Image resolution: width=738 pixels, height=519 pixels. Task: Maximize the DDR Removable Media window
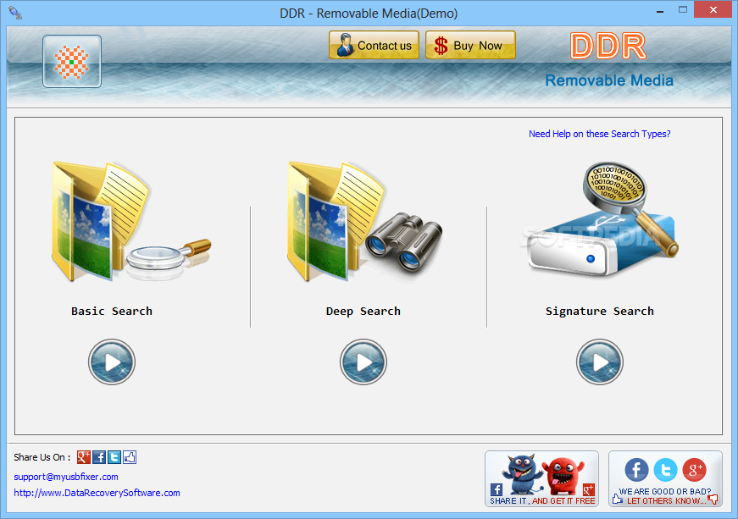point(682,9)
